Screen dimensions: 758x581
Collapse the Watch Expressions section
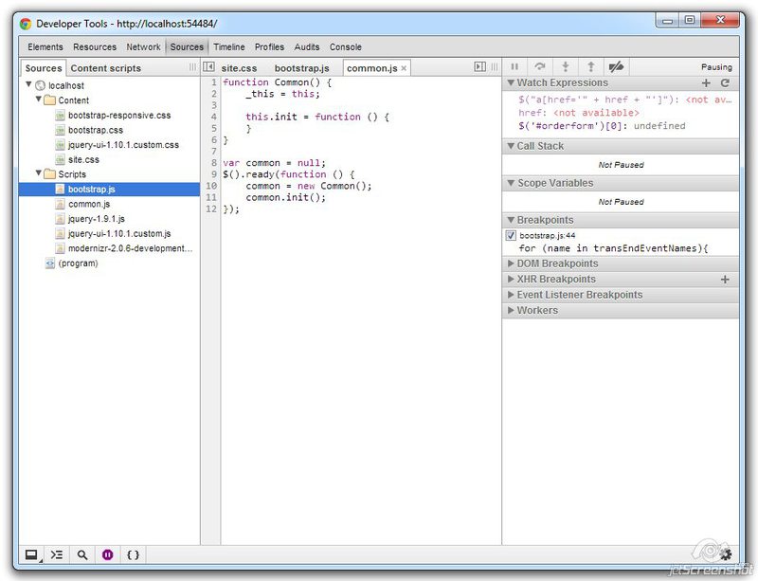pos(511,82)
